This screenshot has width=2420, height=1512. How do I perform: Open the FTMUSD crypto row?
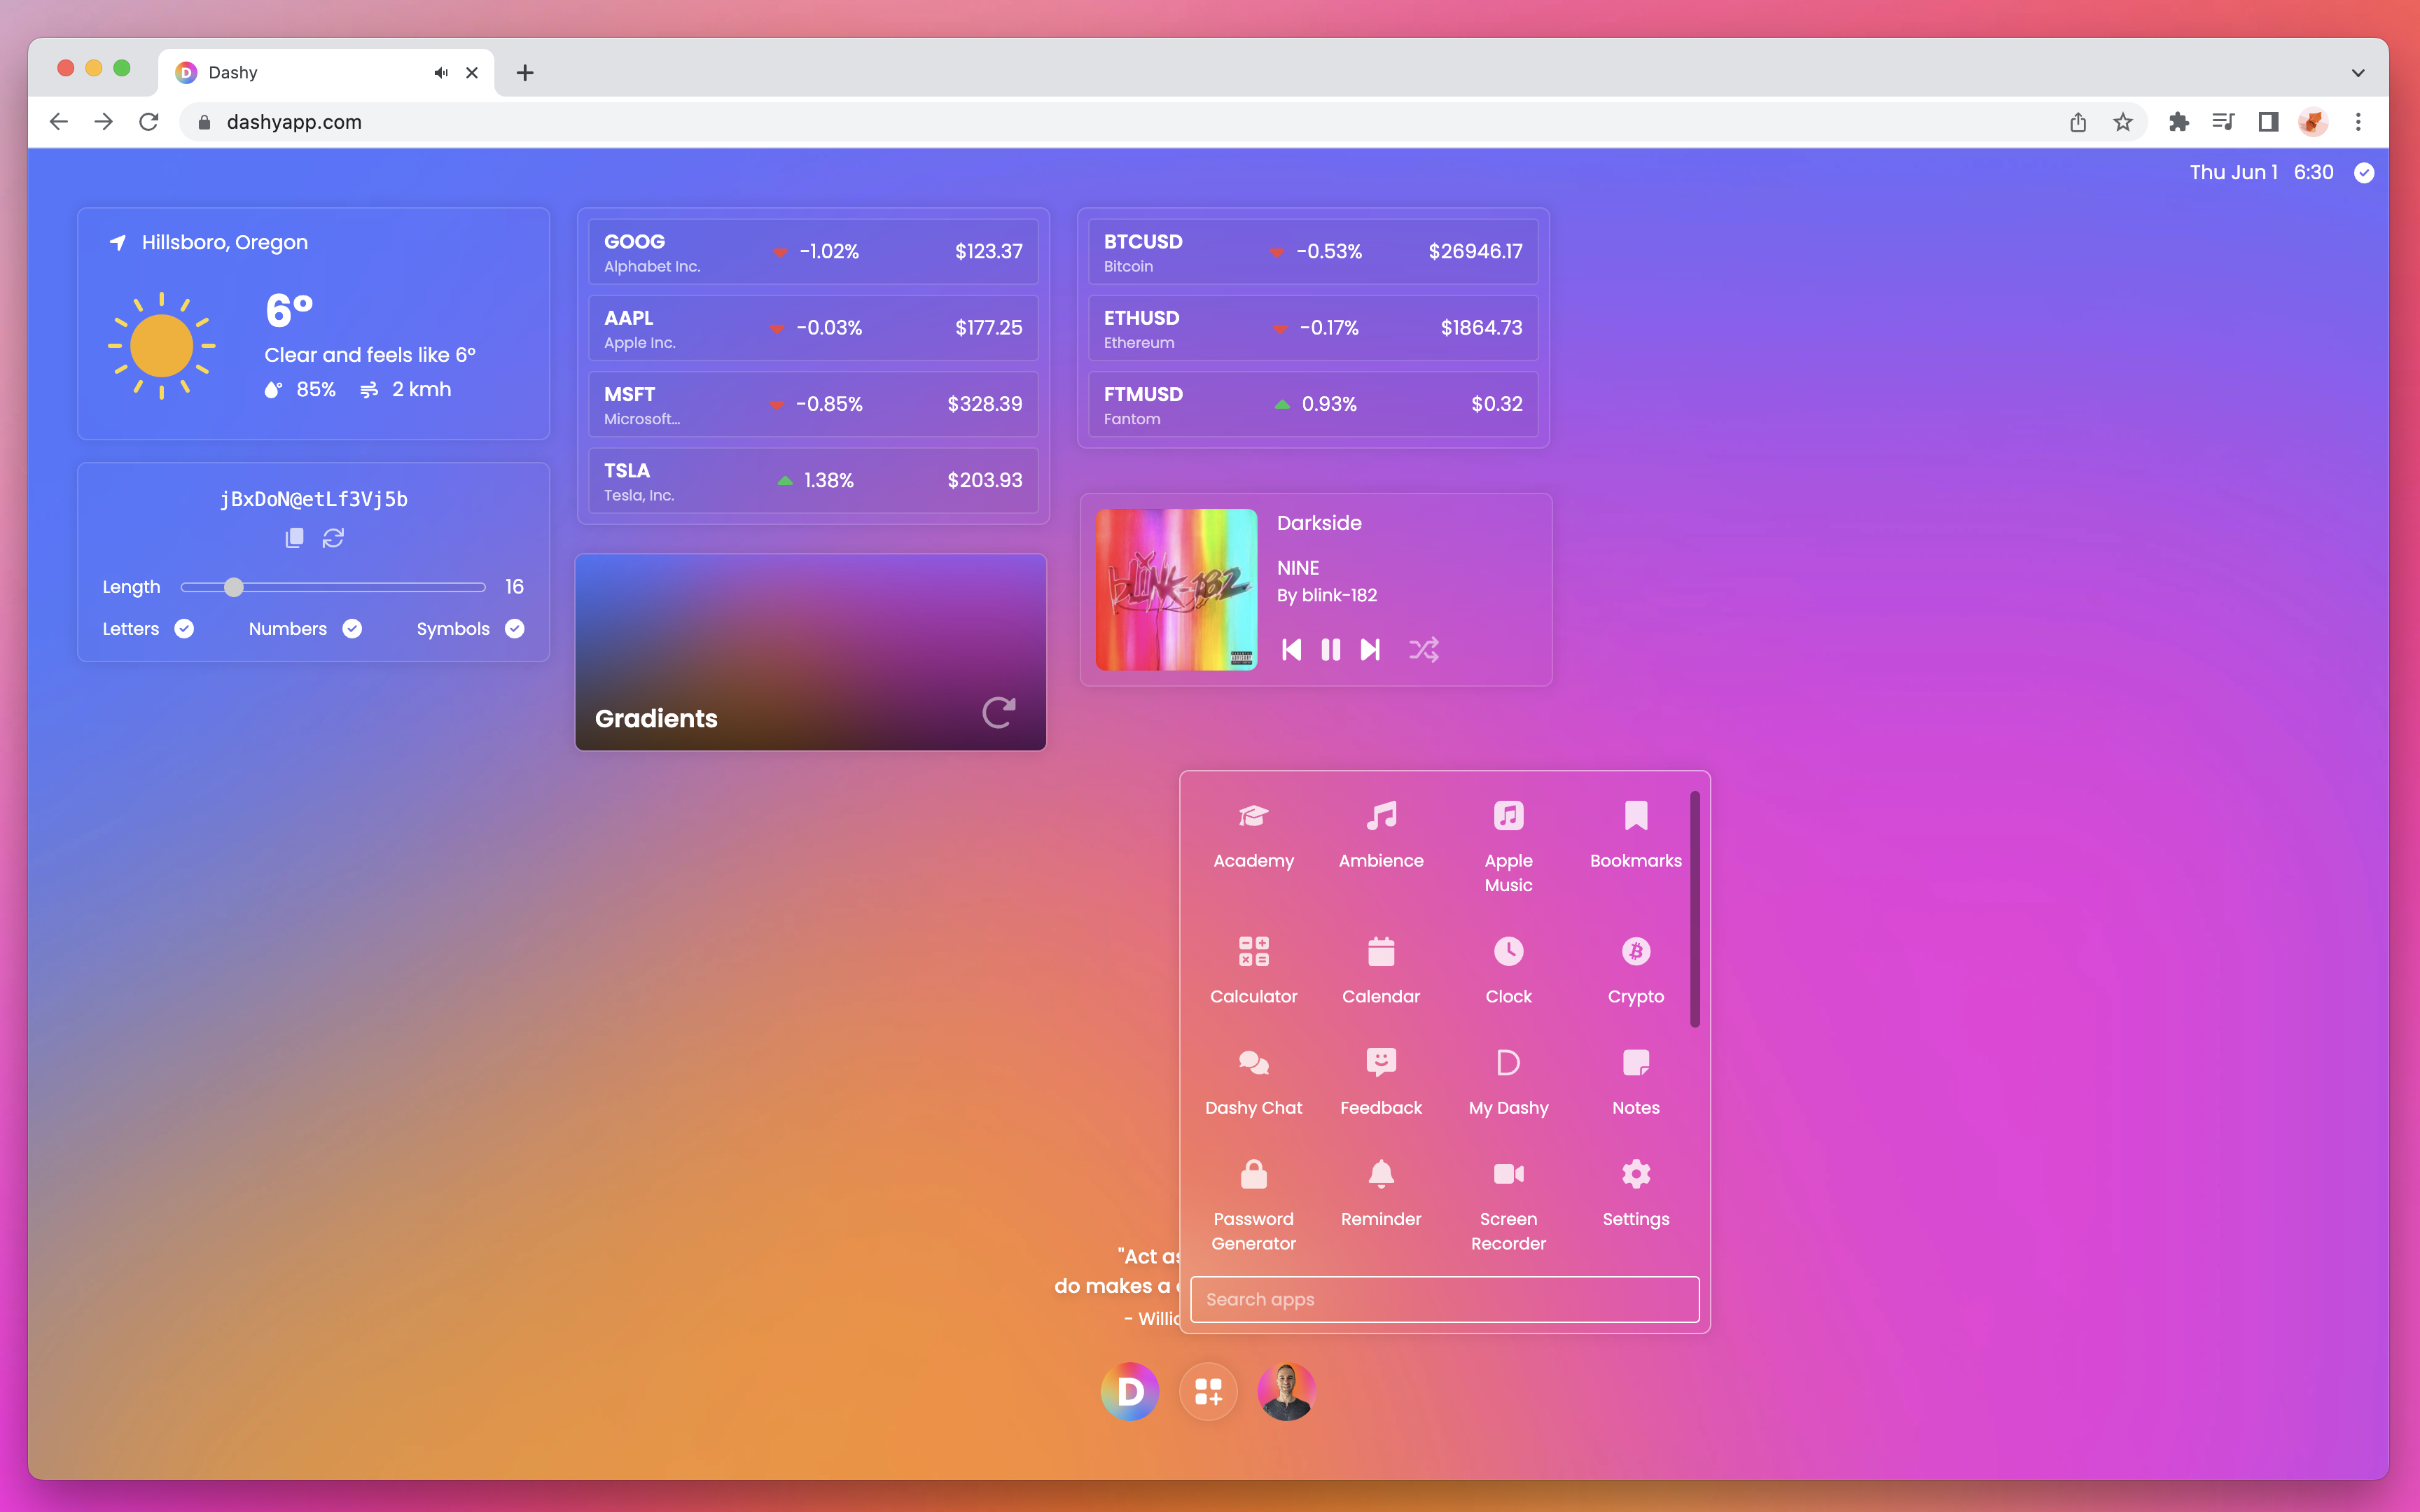1313,404
